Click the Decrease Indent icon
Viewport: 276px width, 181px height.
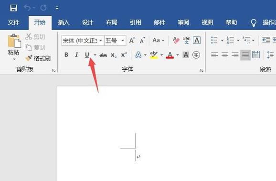pos(266,40)
